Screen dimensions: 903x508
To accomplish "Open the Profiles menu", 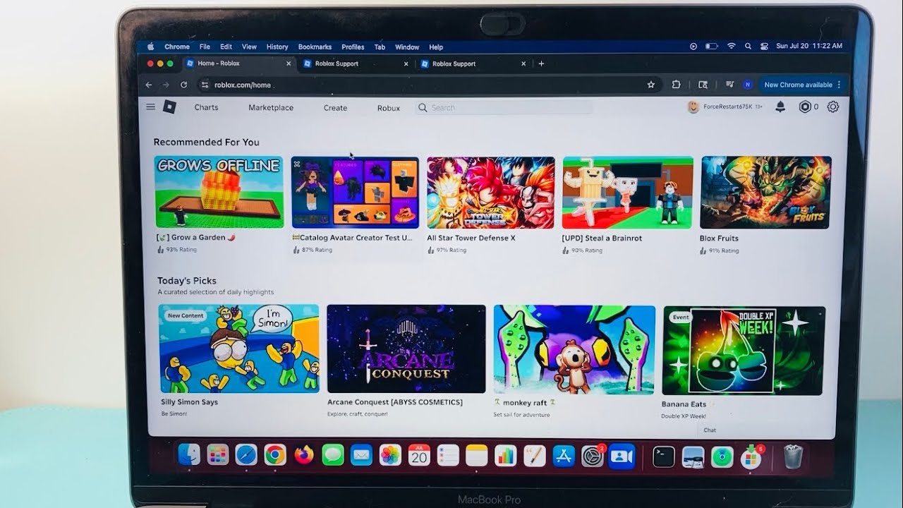I will 353,47.
